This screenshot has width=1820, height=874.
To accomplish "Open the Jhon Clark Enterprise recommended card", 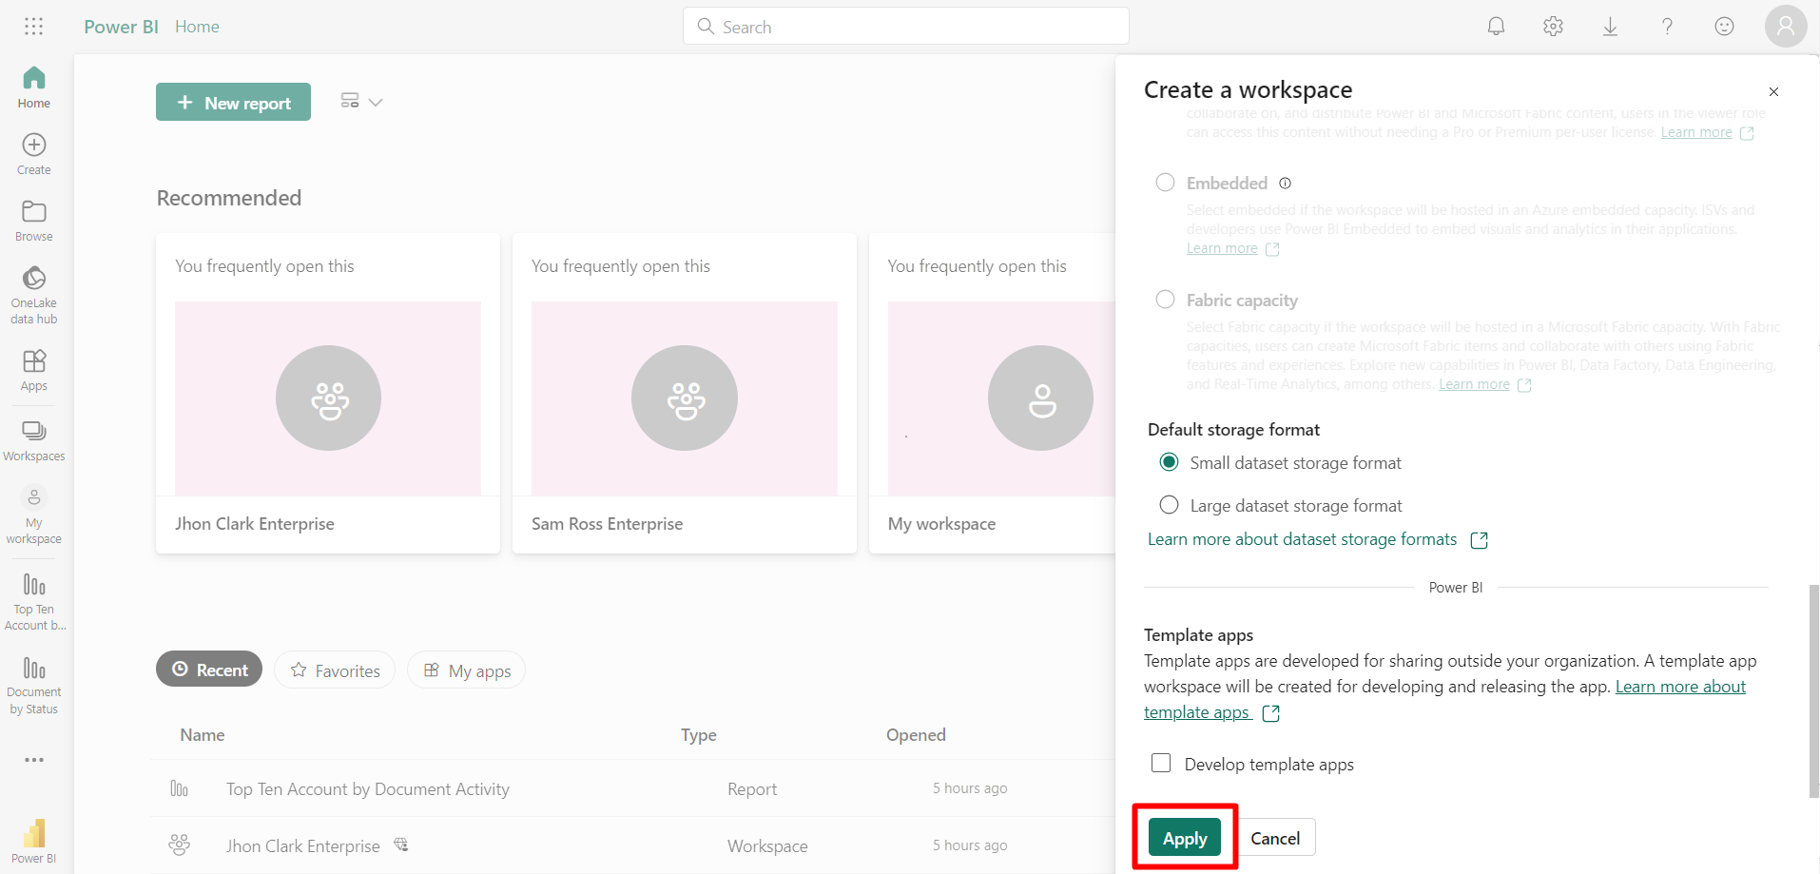I will 328,393.
